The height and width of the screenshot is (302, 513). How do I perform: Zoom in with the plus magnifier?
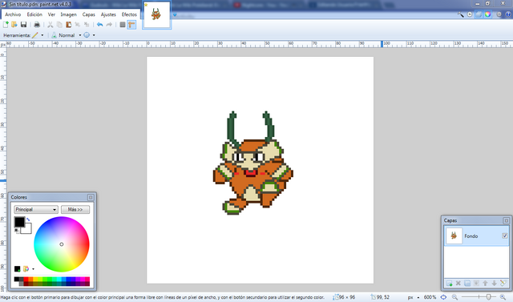point(503,297)
